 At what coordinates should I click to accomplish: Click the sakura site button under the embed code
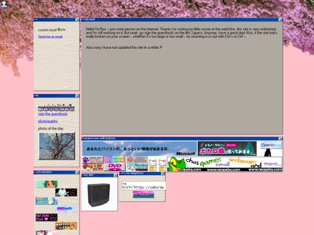click(x=144, y=194)
